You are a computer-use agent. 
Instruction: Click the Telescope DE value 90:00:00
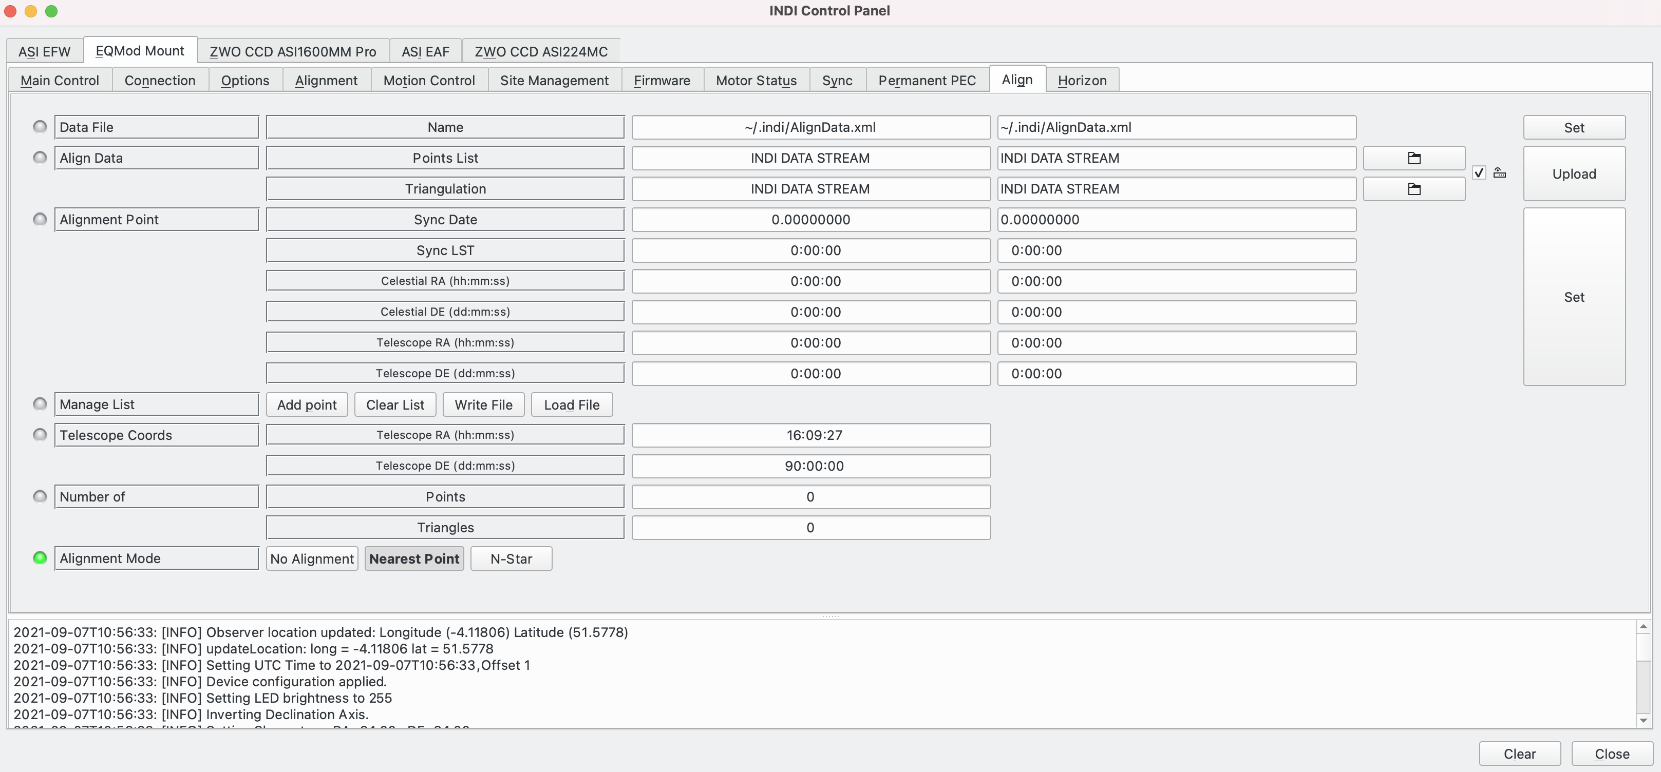(x=811, y=466)
